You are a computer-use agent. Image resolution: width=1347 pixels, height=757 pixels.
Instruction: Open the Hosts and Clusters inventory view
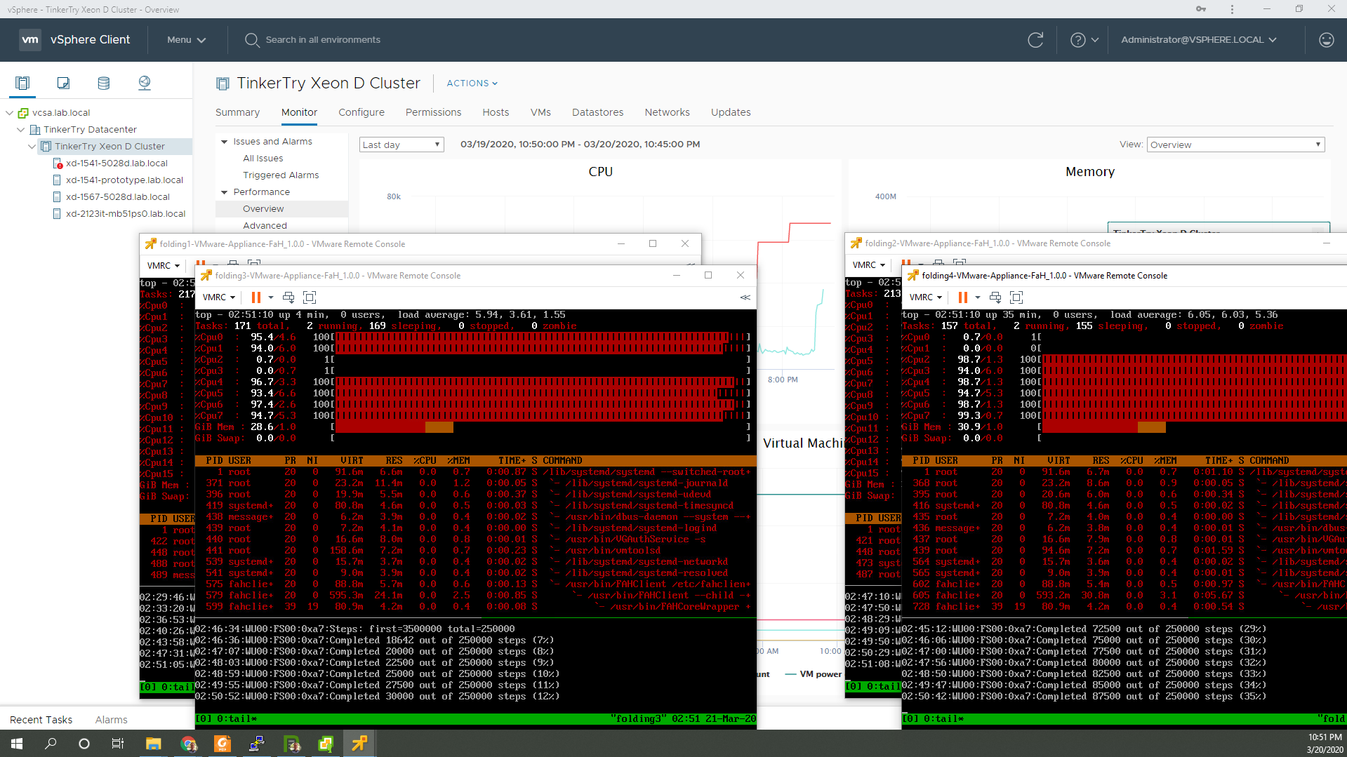[x=22, y=83]
